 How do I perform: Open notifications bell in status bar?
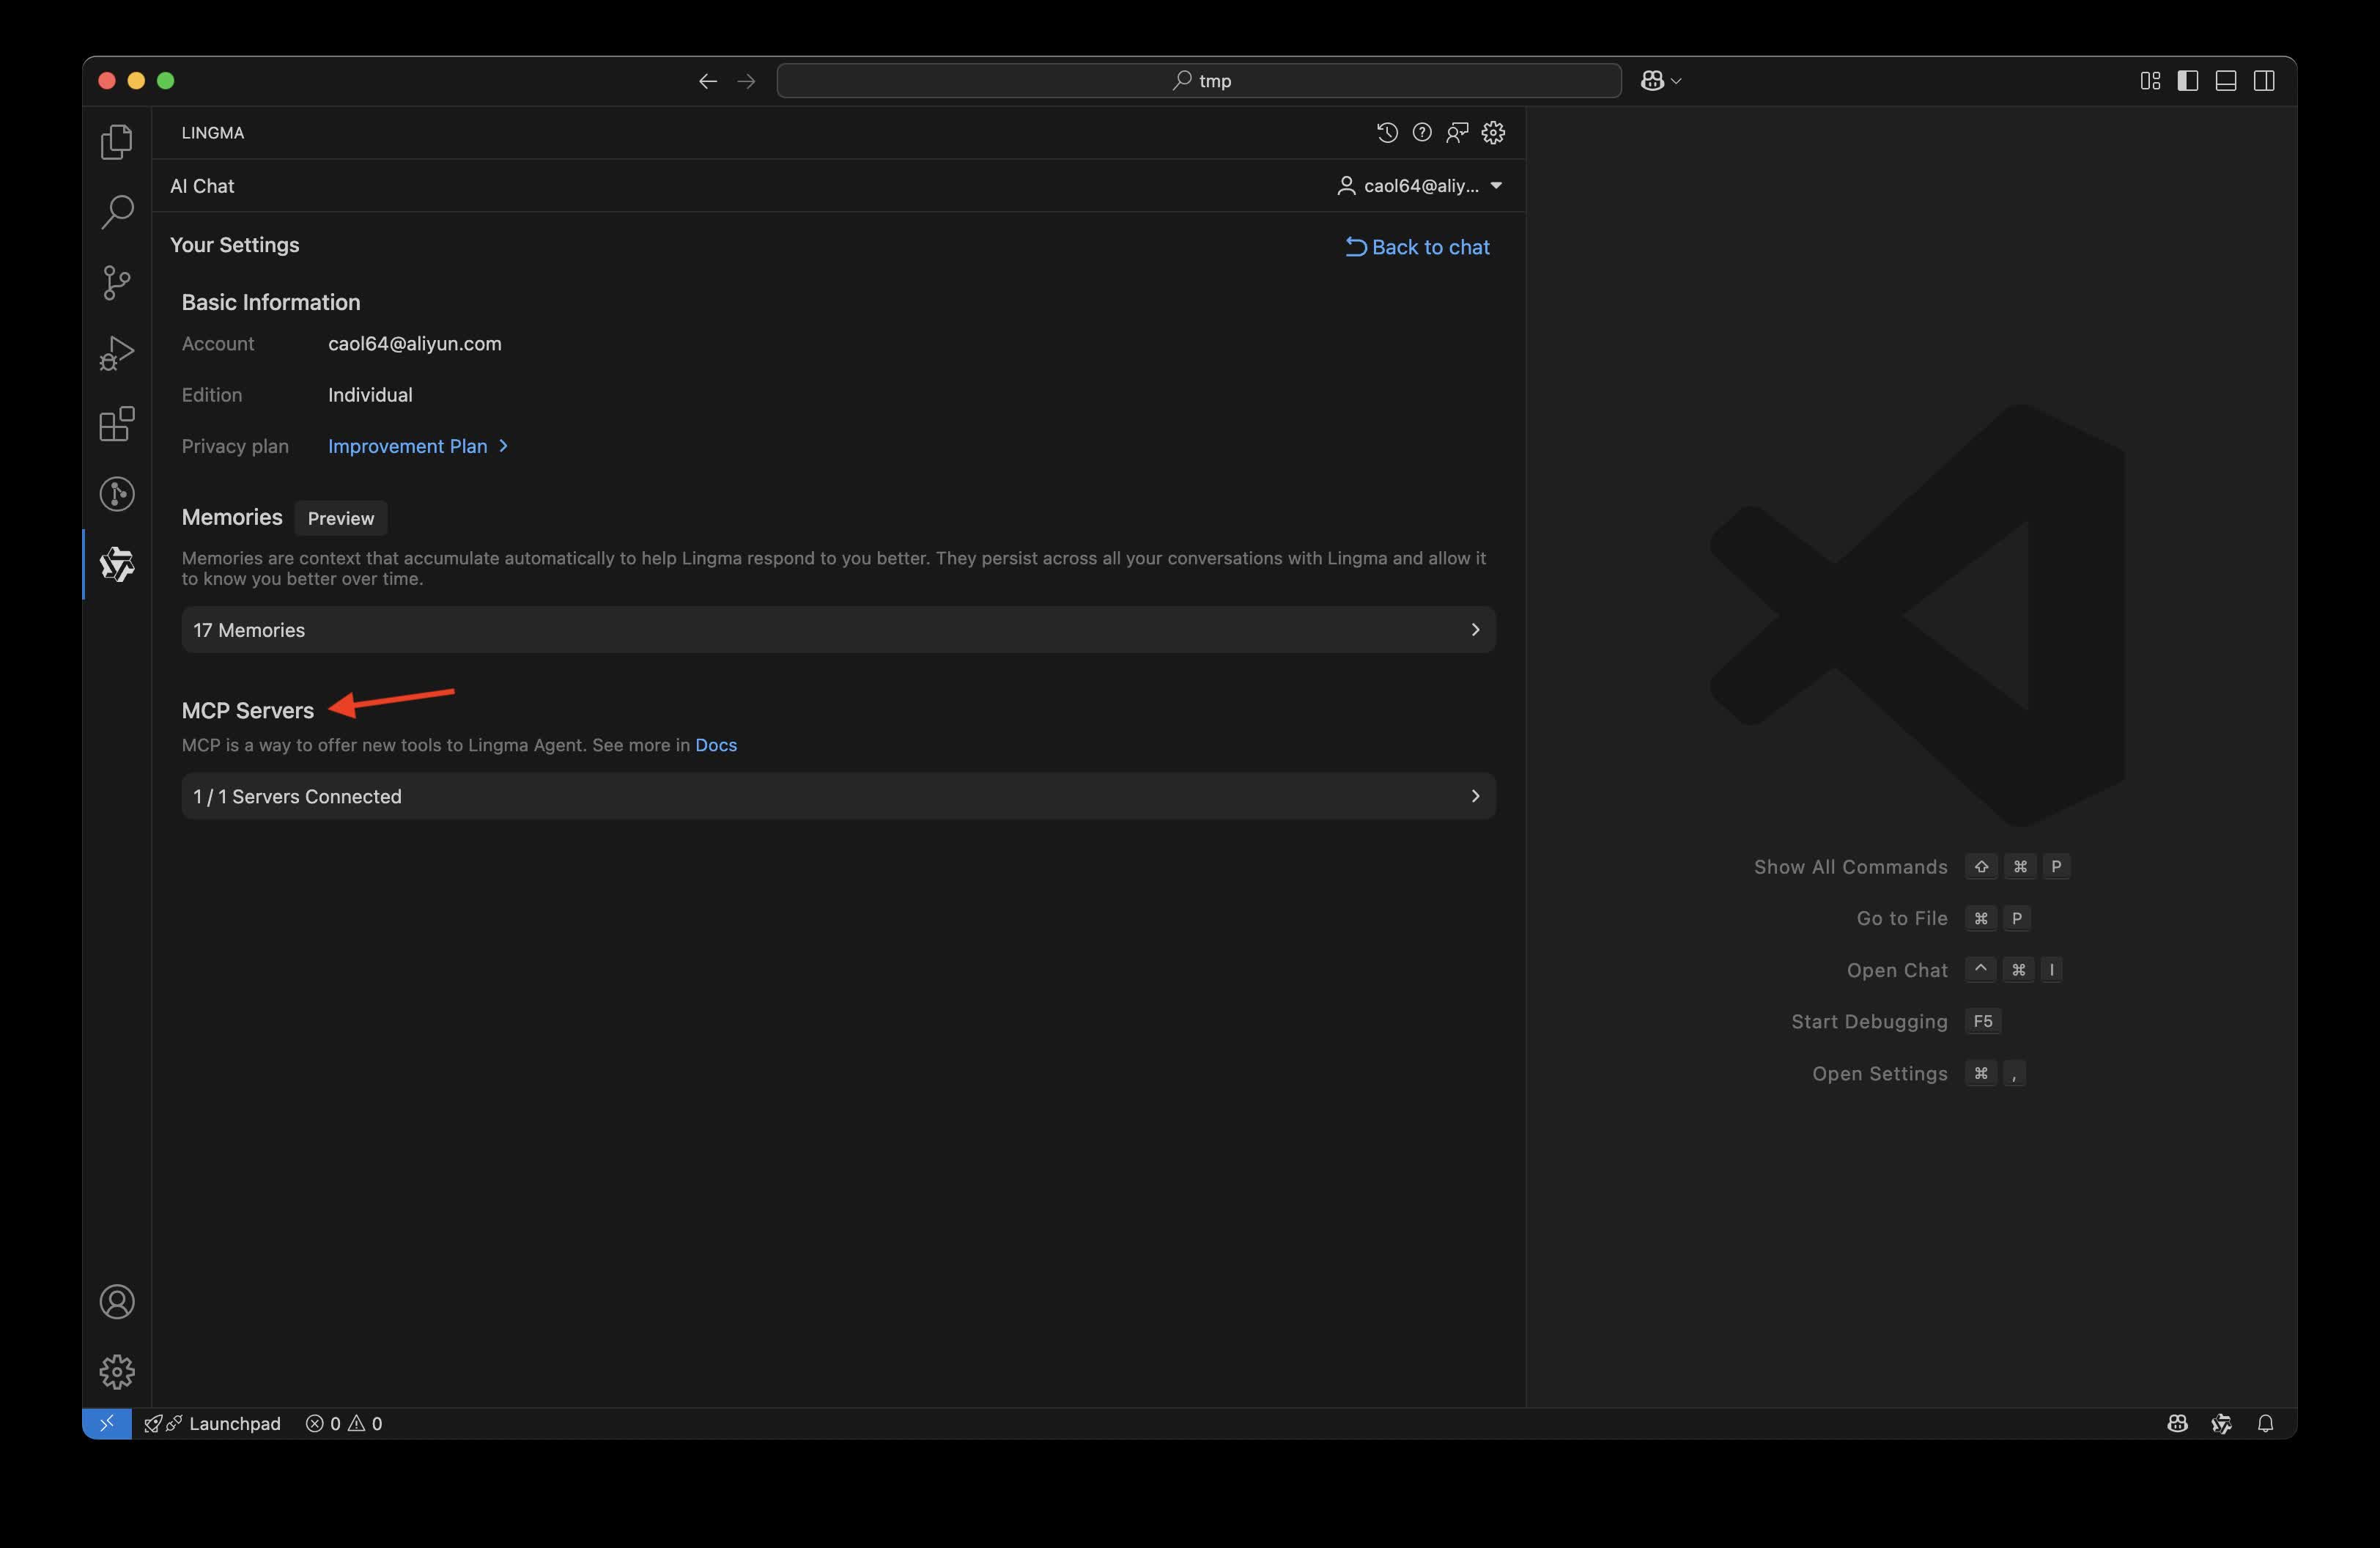coord(2266,1423)
